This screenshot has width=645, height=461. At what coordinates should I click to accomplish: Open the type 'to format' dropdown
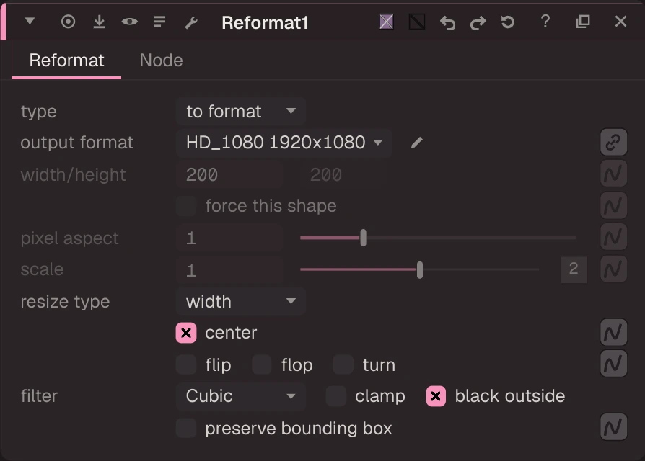point(241,111)
